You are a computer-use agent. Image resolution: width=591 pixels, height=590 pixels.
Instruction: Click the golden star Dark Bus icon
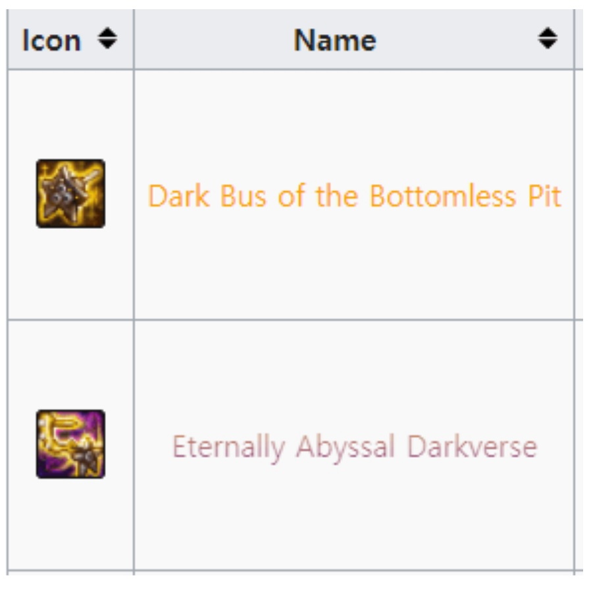[x=70, y=193]
